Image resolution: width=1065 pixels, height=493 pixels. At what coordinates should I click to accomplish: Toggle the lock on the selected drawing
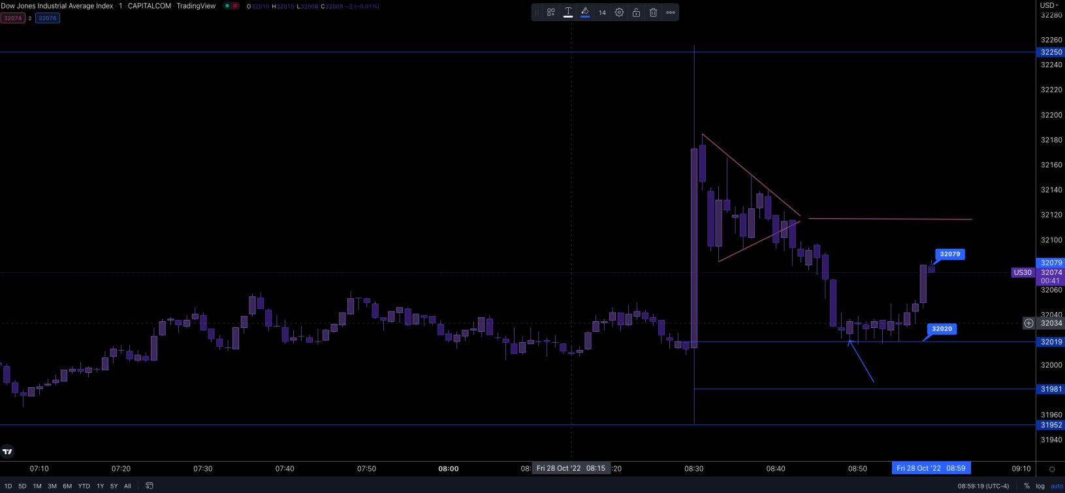[636, 12]
